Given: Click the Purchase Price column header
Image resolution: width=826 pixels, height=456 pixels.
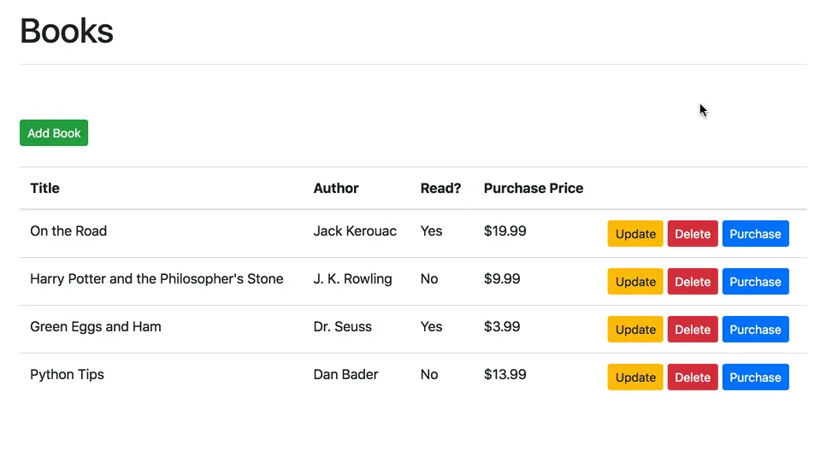Looking at the screenshot, I should click(x=534, y=188).
